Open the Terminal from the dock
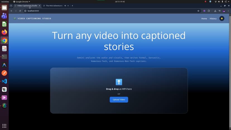 (x=4, y=57)
